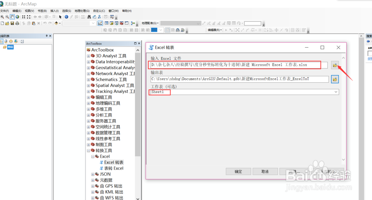372x200 pixels.
Task: Expand the 由 GPS 转出 toolset
Action: click(93, 186)
